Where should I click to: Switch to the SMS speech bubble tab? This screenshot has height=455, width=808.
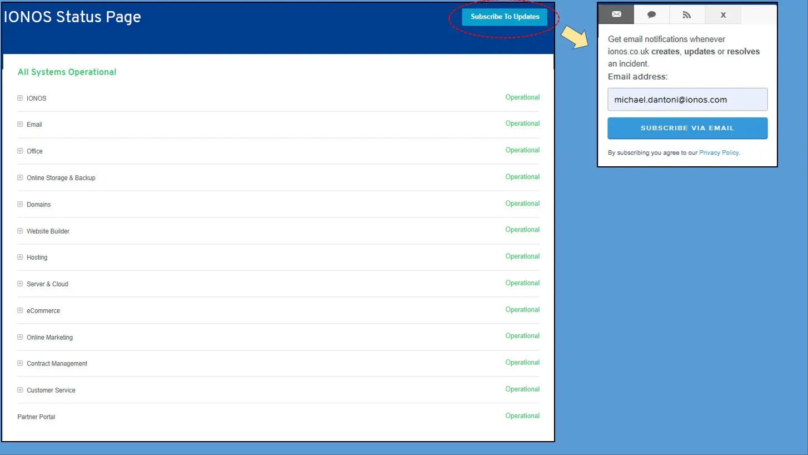[651, 15]
